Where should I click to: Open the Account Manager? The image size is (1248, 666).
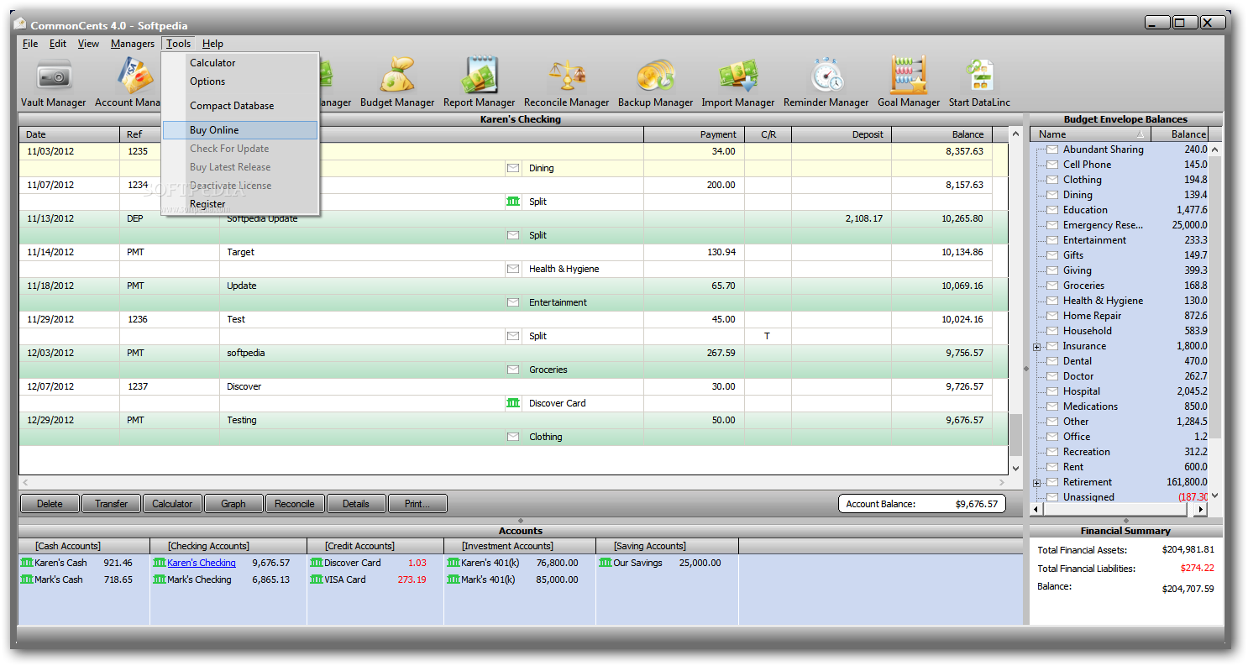click(x=128, y=82)
